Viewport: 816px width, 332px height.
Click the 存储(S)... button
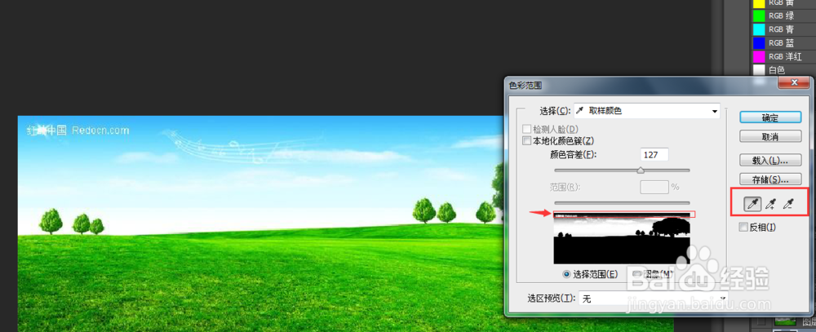point(770,179)
